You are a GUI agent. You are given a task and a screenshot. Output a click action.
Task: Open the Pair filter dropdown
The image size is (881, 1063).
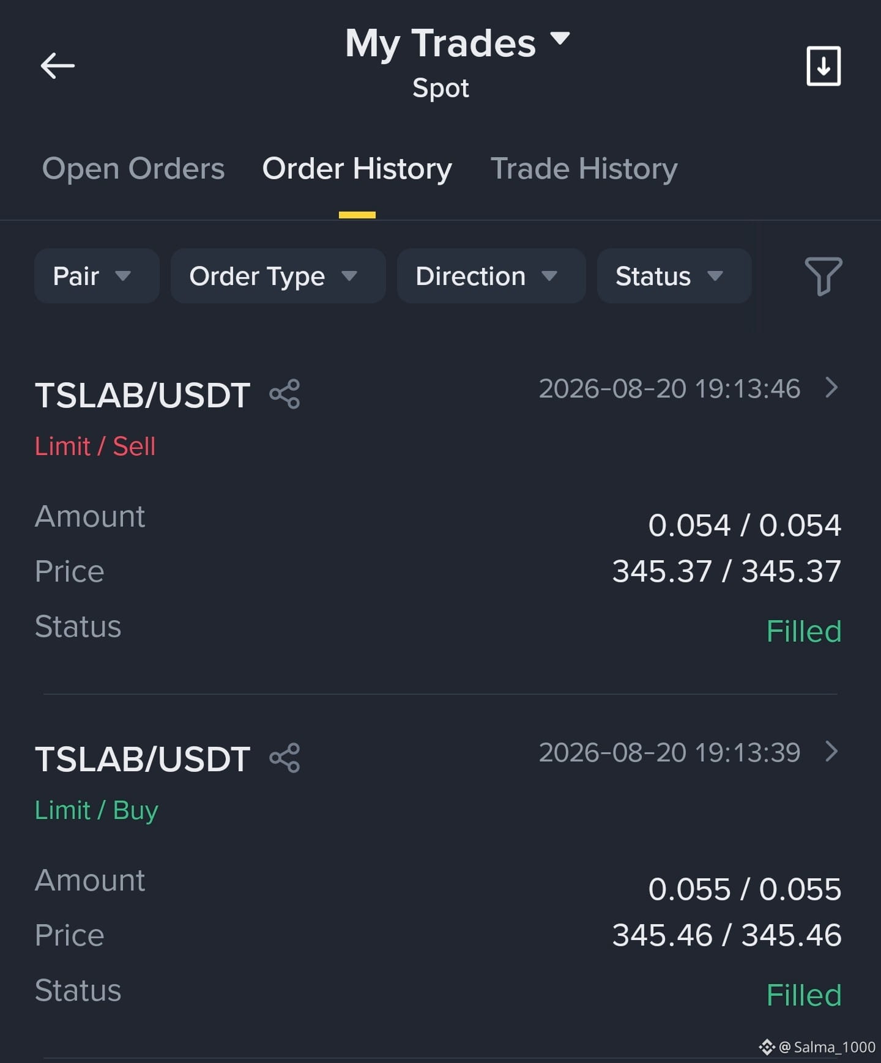[97, 276]
